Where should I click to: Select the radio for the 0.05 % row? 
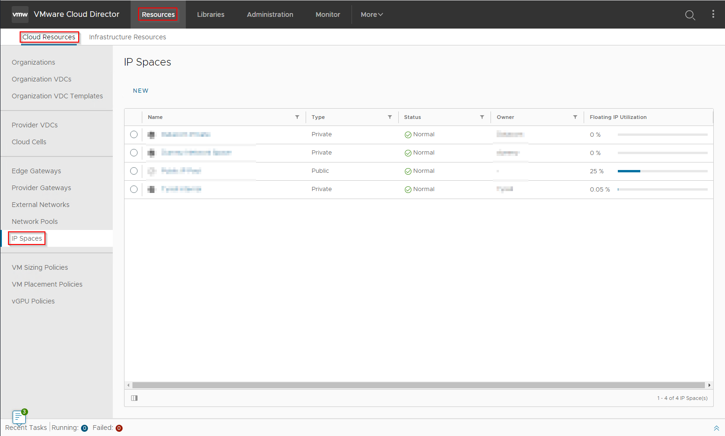click(x=134, y=189)
